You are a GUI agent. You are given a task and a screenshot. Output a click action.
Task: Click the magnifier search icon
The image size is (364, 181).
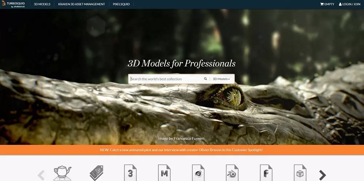click(x=205, y=79)
